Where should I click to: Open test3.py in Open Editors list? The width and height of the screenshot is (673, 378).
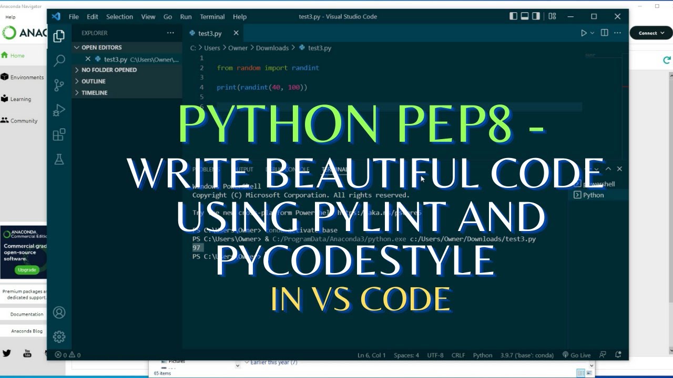pos(127,59)
